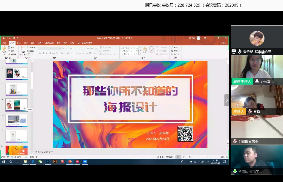Open the File tab in PowerPoint
Screen dimensions: 283x182
click(4, 43)
